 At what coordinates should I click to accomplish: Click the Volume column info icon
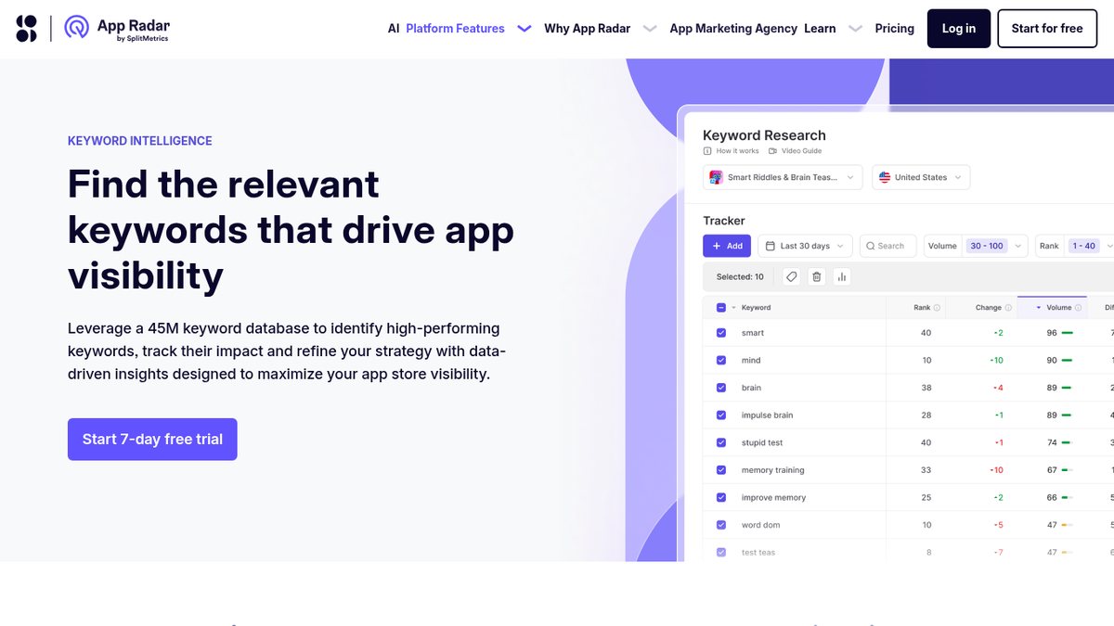point(1078,308)
